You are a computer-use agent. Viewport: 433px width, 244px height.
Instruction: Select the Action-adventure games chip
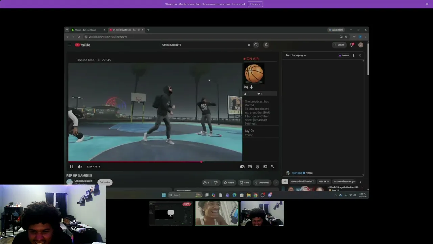(344, 182)
